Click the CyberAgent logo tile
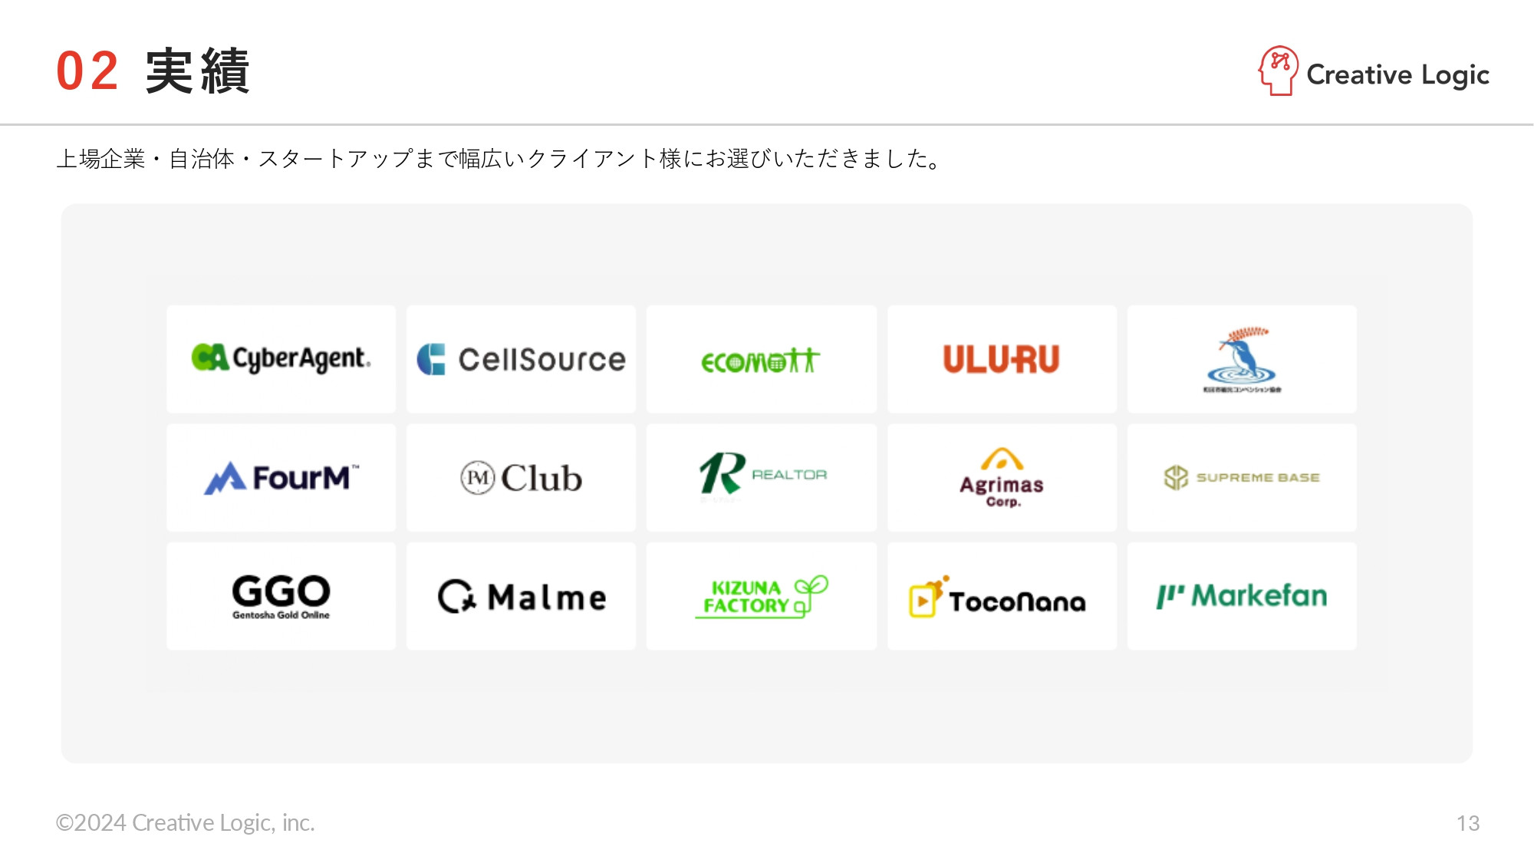Screen dimensions: 1534x863 [x=281, y=359]
